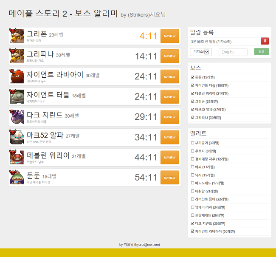Open MAVIEW for 둔둔

(x=170, y=178)
